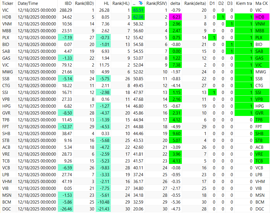This screenshot has width=270, height=213.
Task: Click the sort arrow icon in header
Action: click(141, 3)
